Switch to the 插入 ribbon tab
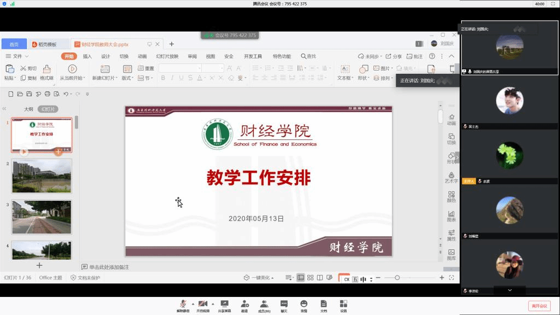The width and height of the screenshot is (560, 315). [87, 56]
